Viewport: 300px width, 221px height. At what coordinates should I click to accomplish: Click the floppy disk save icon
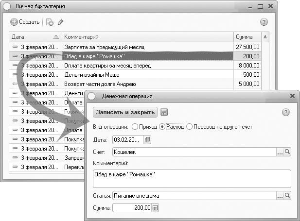(164, 112)
